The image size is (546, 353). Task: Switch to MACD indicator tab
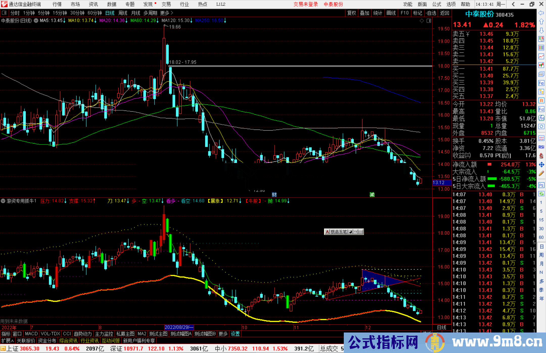coord(31,334)
